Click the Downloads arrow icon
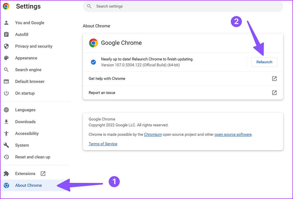The width and height of the screenshot is (293, 199). coord(6,122)
